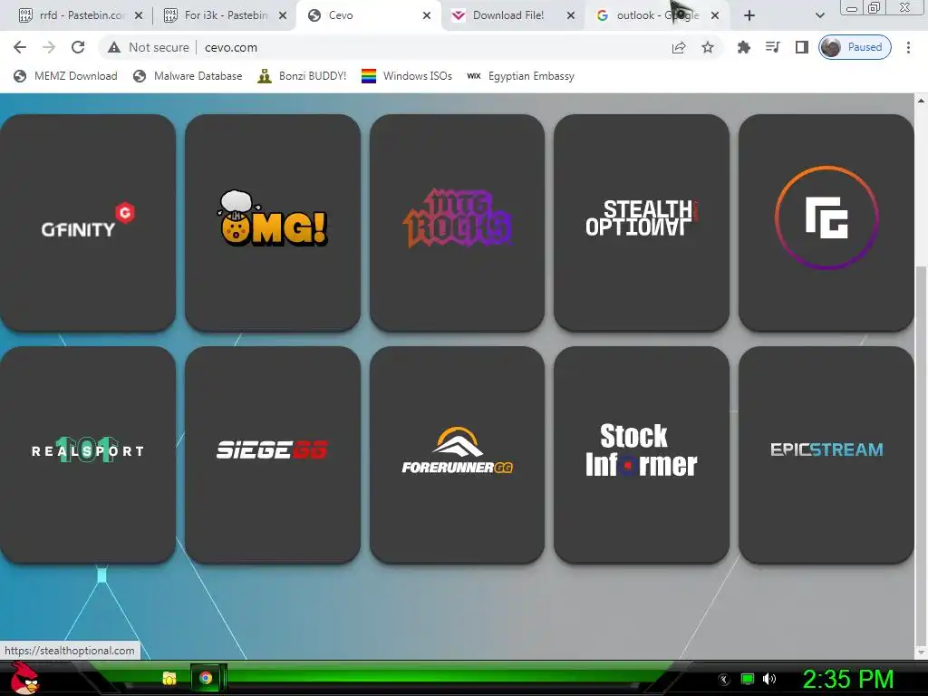The image size is (928, 696).
Task: Open the ForerunnerGG logo card
Action: pos(457,455)
